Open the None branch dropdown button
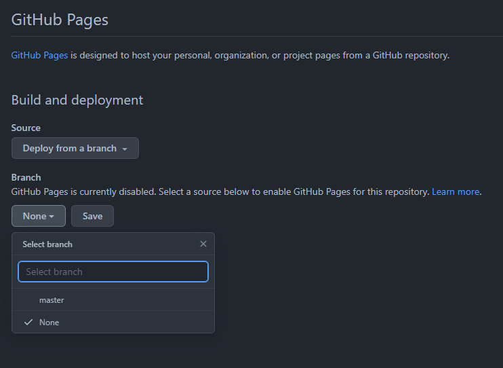This screenshot has height=368, width=503. (x=39, y=216)
